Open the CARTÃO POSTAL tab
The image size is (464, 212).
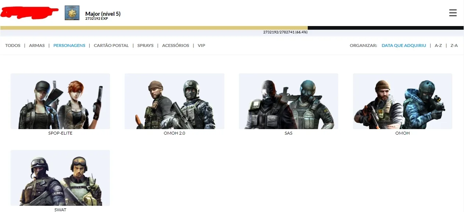(111, 45)
